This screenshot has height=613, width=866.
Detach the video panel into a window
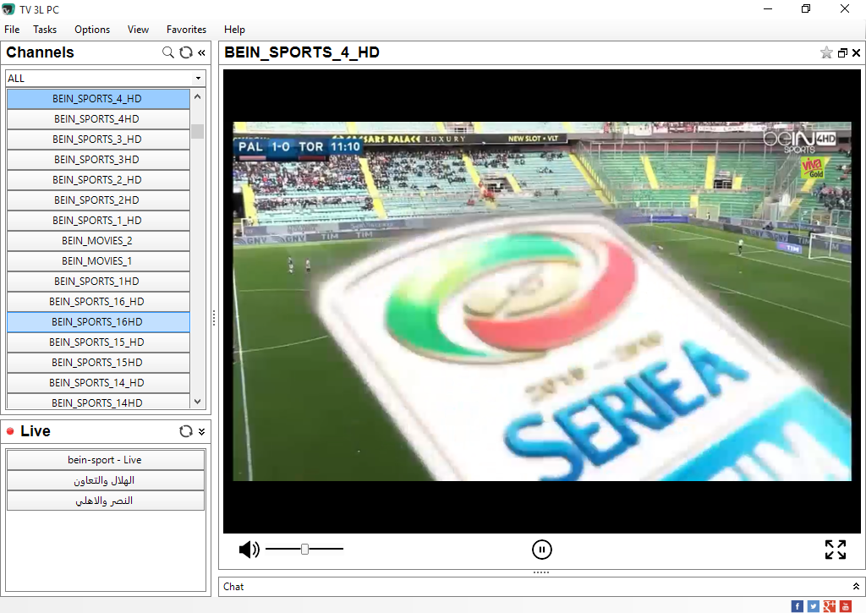(842, 53)
